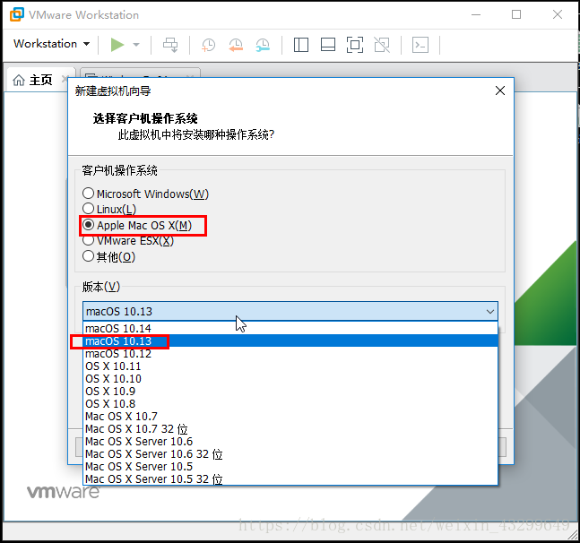Pick Mac OS X 10.7 32 位 entry

(290, 429)
